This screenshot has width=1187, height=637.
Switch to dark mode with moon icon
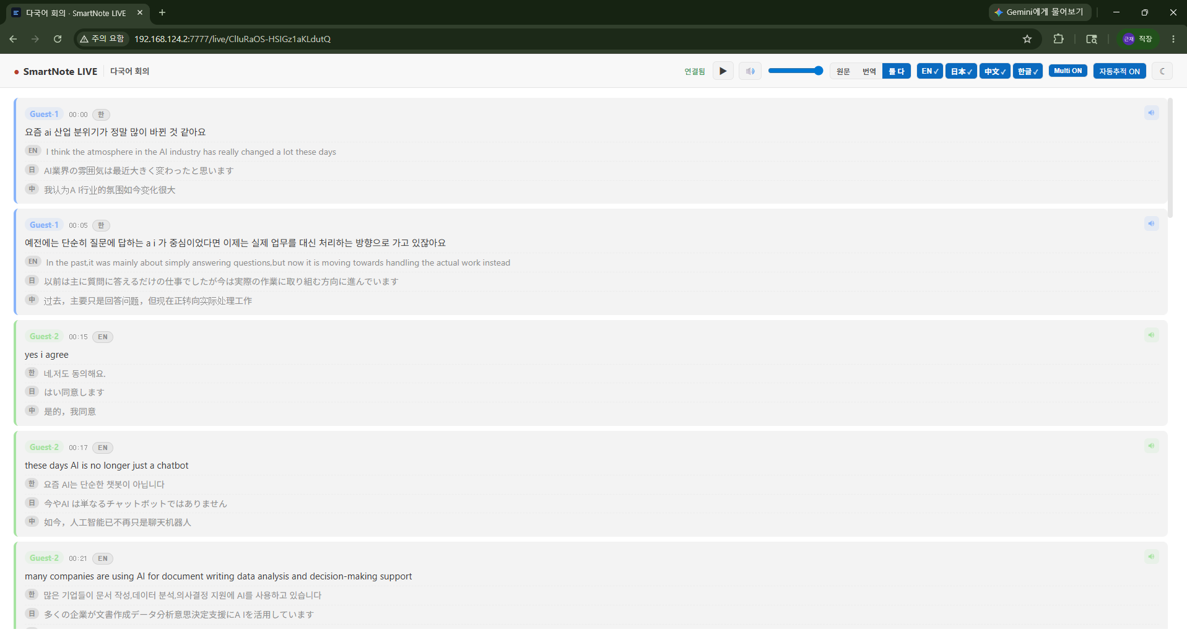[1162, 71]
